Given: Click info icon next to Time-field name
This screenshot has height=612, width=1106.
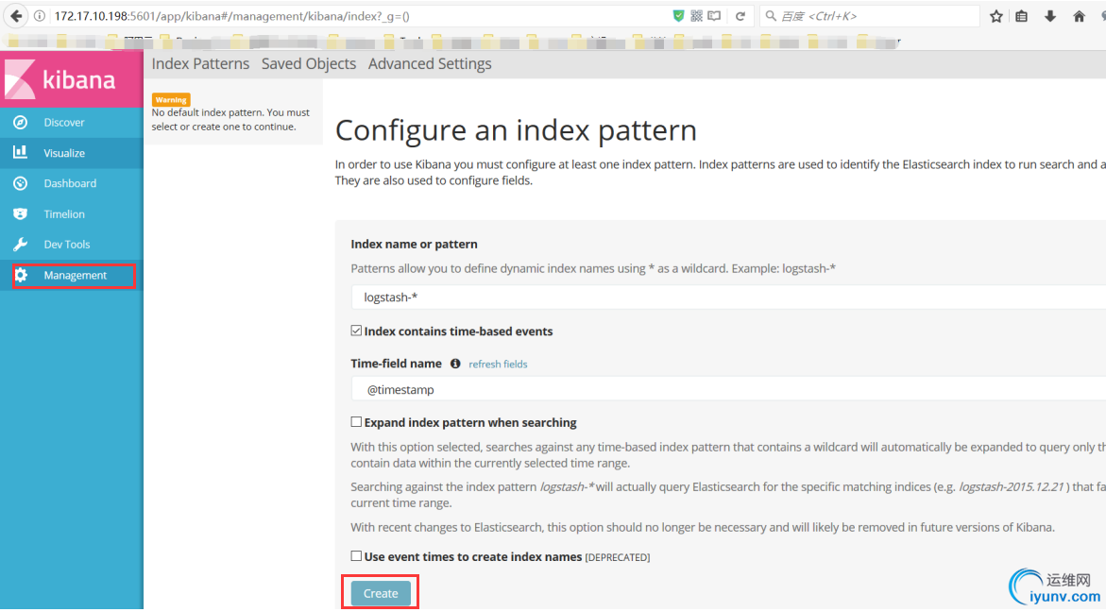Looking at the screenshot, I should point(455,364).
